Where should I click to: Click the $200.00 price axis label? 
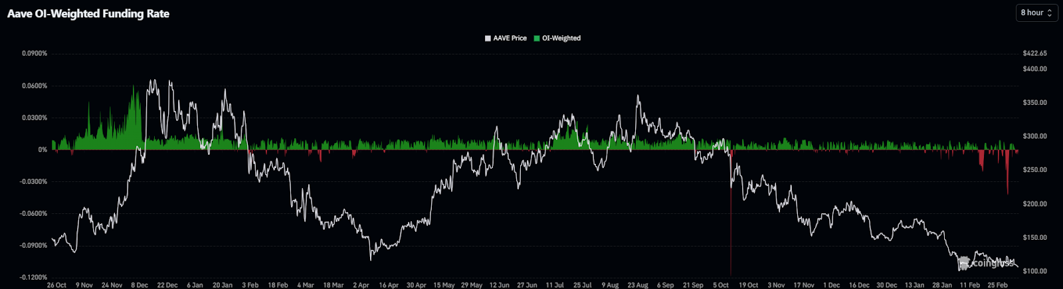tap(1035, 204)
